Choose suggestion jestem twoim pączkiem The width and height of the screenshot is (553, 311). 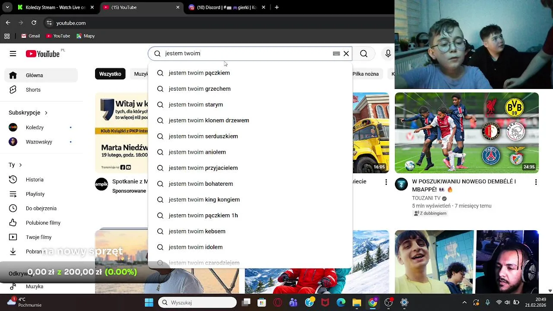click(250, 73)
